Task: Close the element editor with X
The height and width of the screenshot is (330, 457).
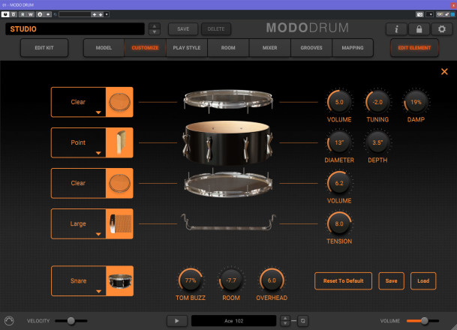Action: coord(444,72)
